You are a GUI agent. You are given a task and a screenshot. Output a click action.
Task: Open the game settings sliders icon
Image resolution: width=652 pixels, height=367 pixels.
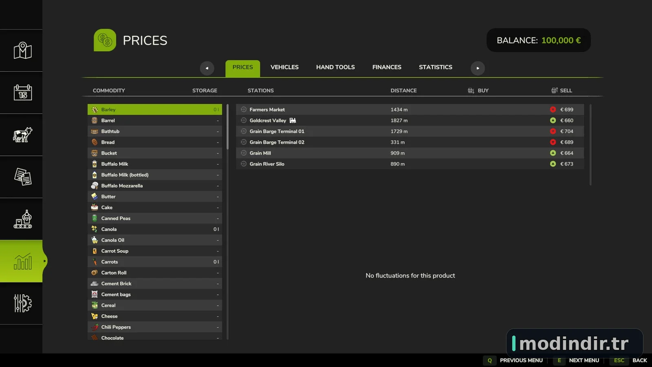pyautogui.click(x=22, y=303)
